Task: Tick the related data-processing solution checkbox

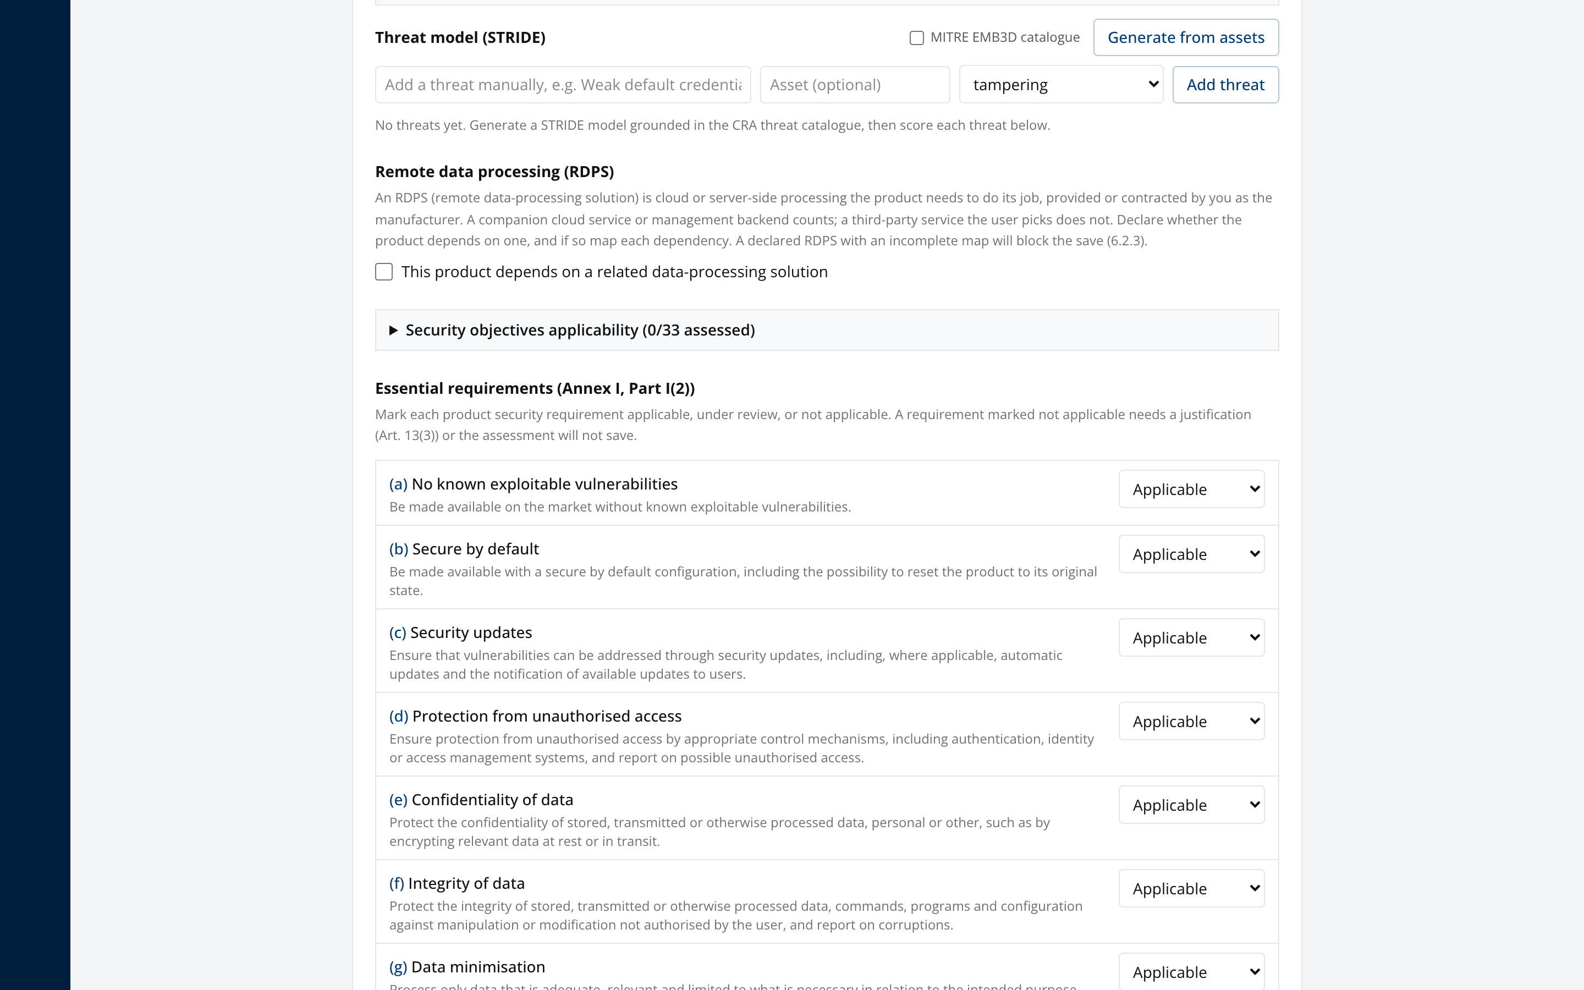Action: [x=383, y=272]
